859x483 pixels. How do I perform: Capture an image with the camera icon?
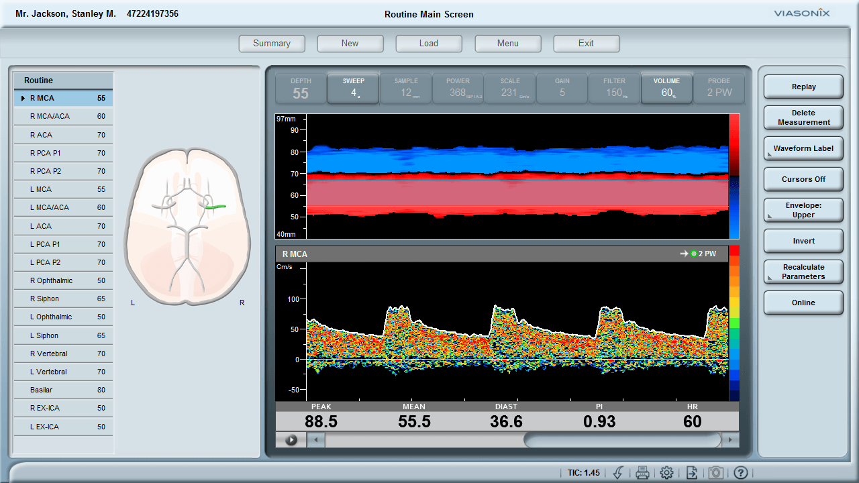[716, 472]
